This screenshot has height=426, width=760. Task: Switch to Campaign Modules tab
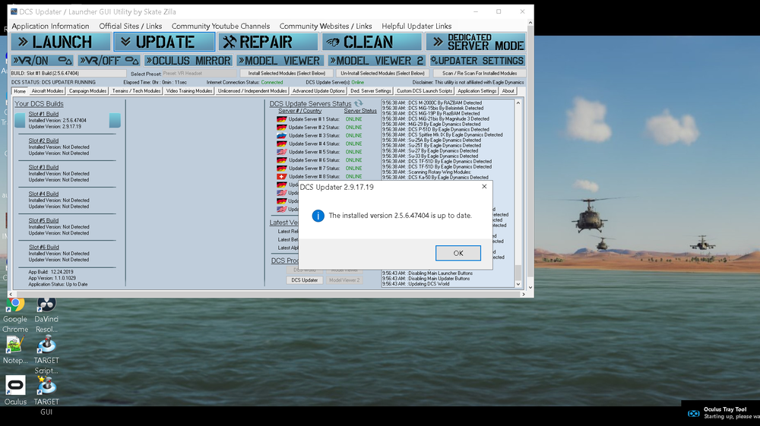point(87,91)
